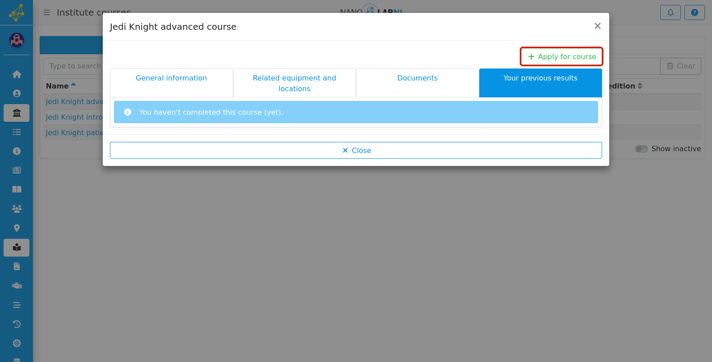Sort by the Name column arrow

click(73, 84)
